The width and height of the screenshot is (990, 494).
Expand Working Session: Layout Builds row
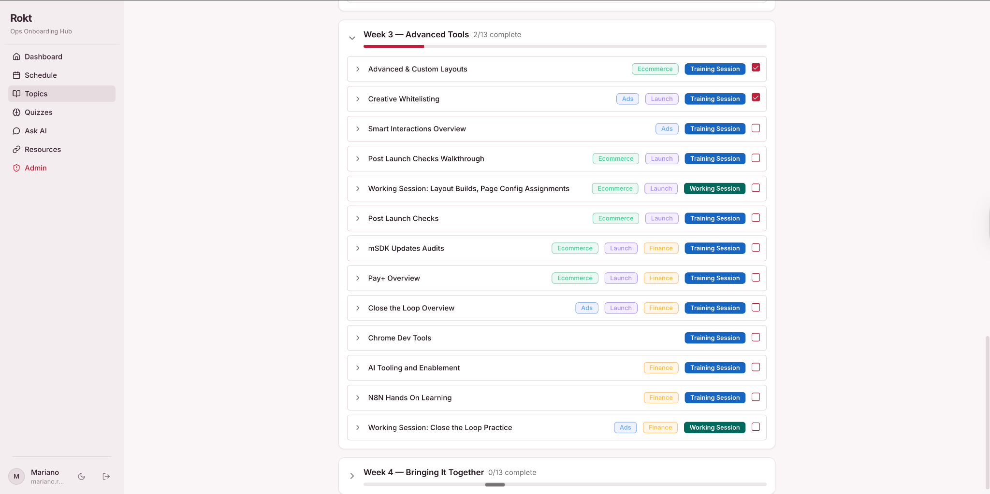click(358, 189)
